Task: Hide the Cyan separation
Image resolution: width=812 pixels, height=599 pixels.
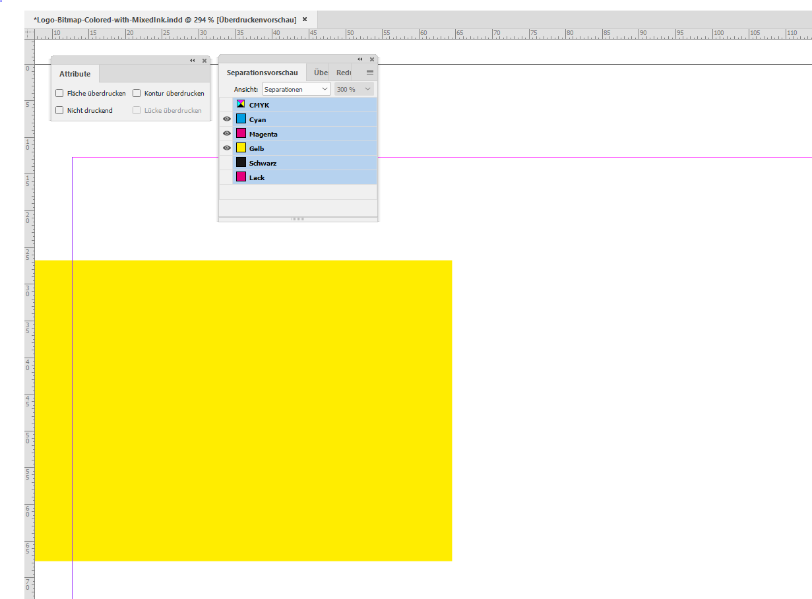Action: 226,119
